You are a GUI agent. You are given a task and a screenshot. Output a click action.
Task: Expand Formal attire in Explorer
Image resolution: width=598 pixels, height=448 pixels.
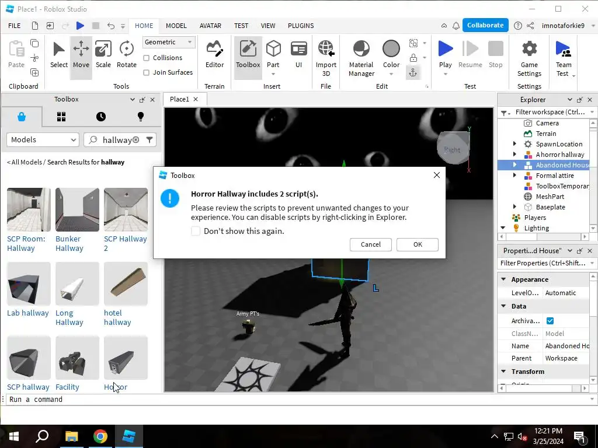tap(514, 175)
